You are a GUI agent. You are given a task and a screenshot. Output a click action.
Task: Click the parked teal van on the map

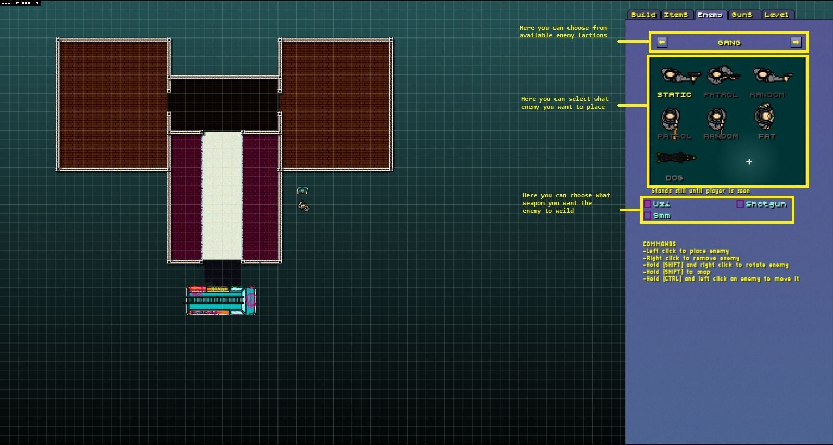tap(221, 300)
